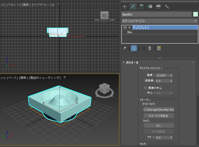Click the Remove Modifier trash icon
This screenshot has width=199, height=147.
coord(150,48)
